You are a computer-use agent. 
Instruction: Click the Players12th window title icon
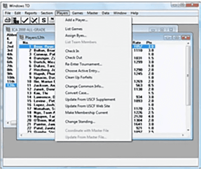pos(22,37)
